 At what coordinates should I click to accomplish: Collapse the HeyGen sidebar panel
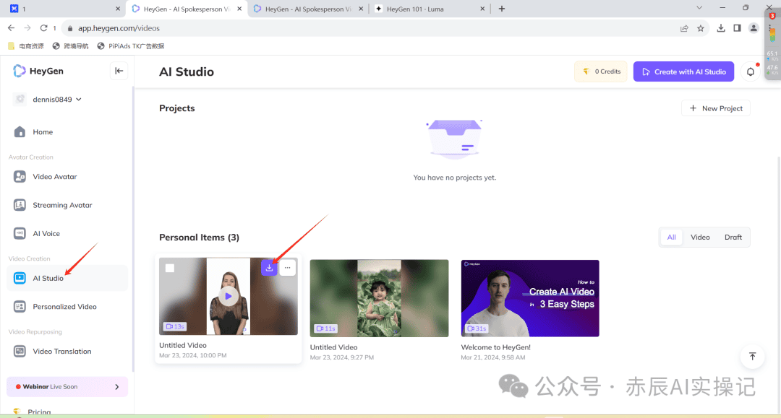coord(119,71)
